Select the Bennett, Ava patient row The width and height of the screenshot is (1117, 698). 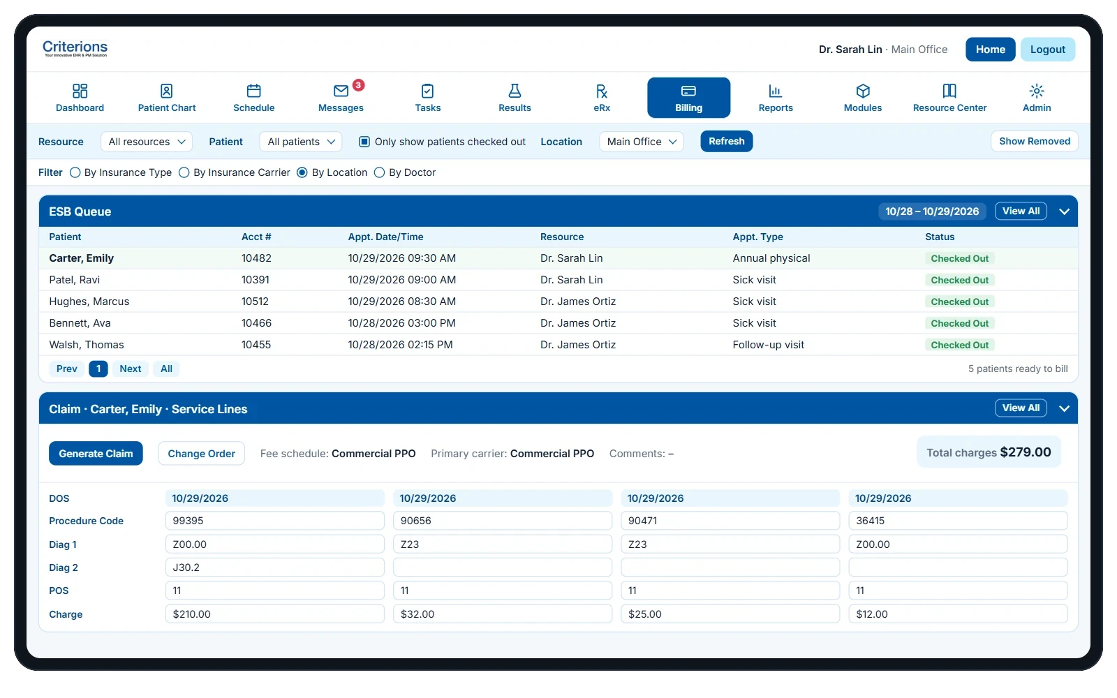pyautogui.click(x=558, y=323)
